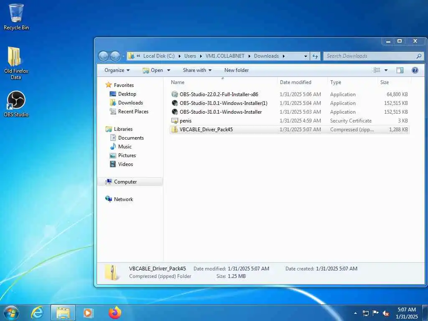Go to Local Disk (C:) in breadcrumb

click(159, 56)
